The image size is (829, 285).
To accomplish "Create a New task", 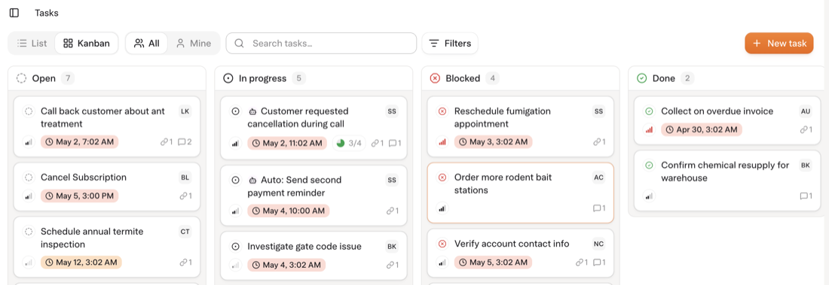I will click(x=779, y=44).
